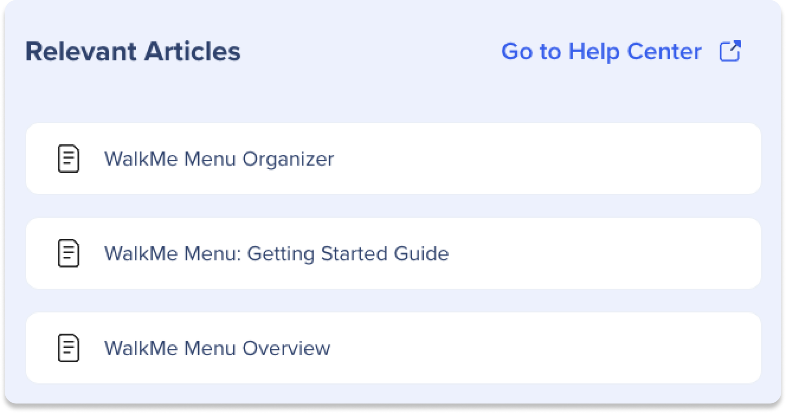The width and height of the screenshot is (786, 413).
Task: Click the external link icon next to Go to Help Center
Action: coord(731,51)
